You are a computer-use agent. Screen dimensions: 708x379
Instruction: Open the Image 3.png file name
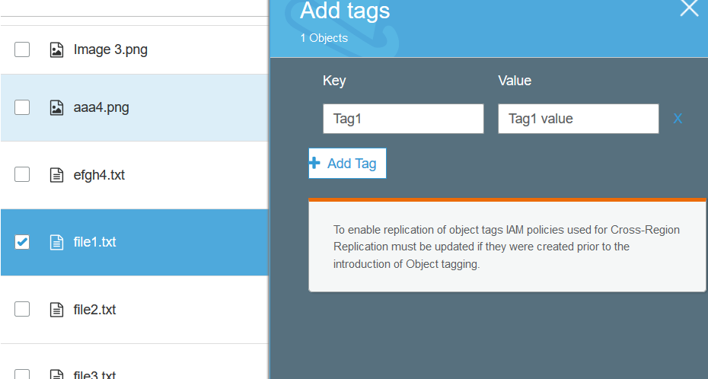pyautogui.click(x=110, y=50)
